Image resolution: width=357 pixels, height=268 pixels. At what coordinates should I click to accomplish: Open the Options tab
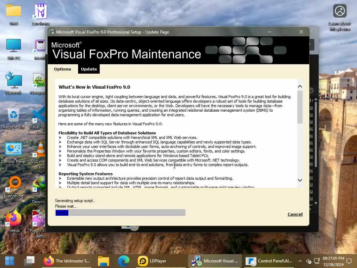tap(63, 69)
